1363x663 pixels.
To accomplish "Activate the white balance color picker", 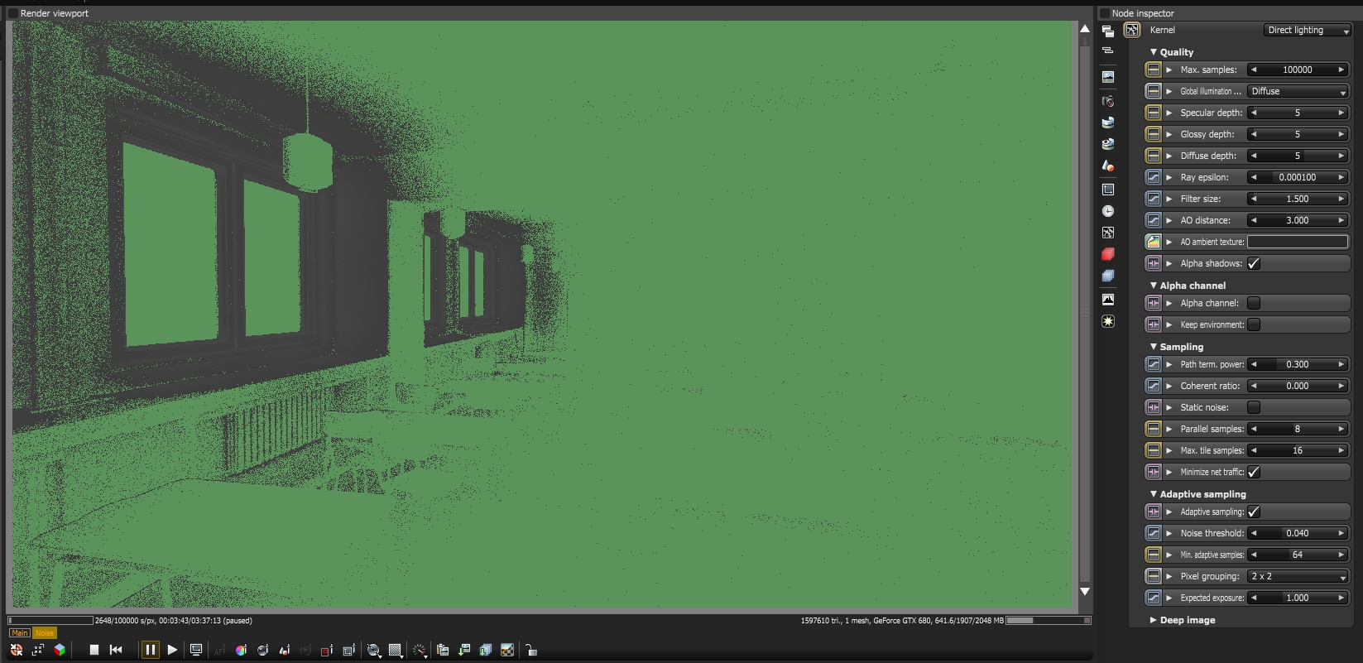I will [241, 651].
